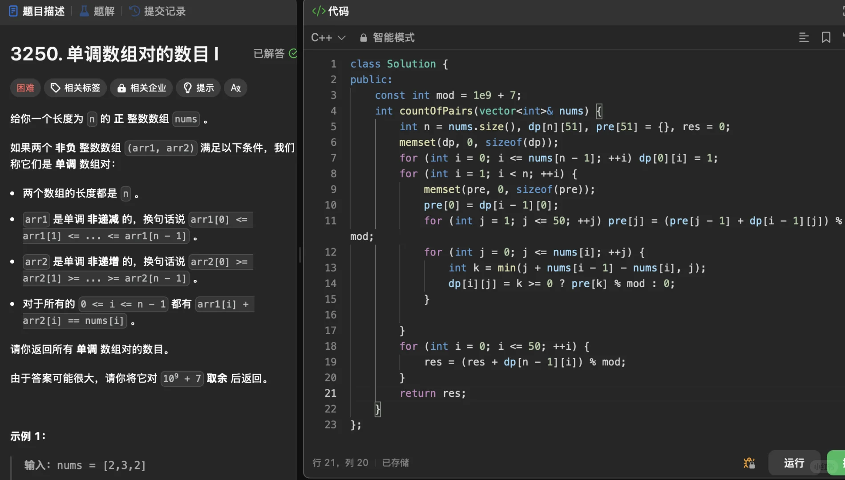Click the chevron arrow next to C++
Image resolution: width=845 pixels, height=480 pixels.
pyautogui.click(x=341, y=38)
